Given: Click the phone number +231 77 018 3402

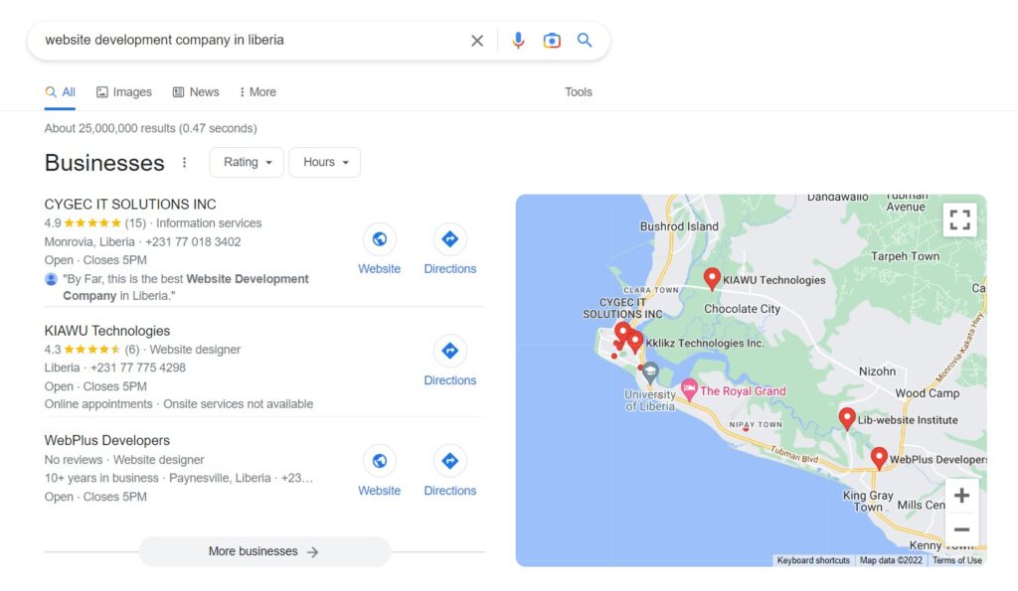Looking at the screenshot, I should tap(193, 242).
